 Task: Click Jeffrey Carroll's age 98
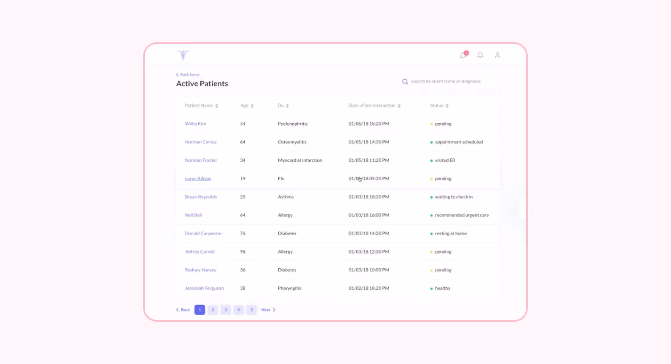click(243, 251)
